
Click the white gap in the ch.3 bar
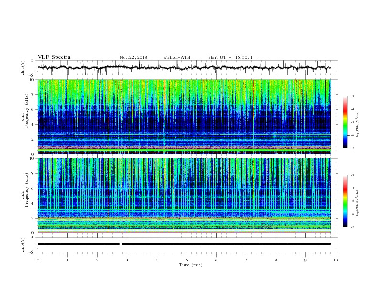point(121,244)
